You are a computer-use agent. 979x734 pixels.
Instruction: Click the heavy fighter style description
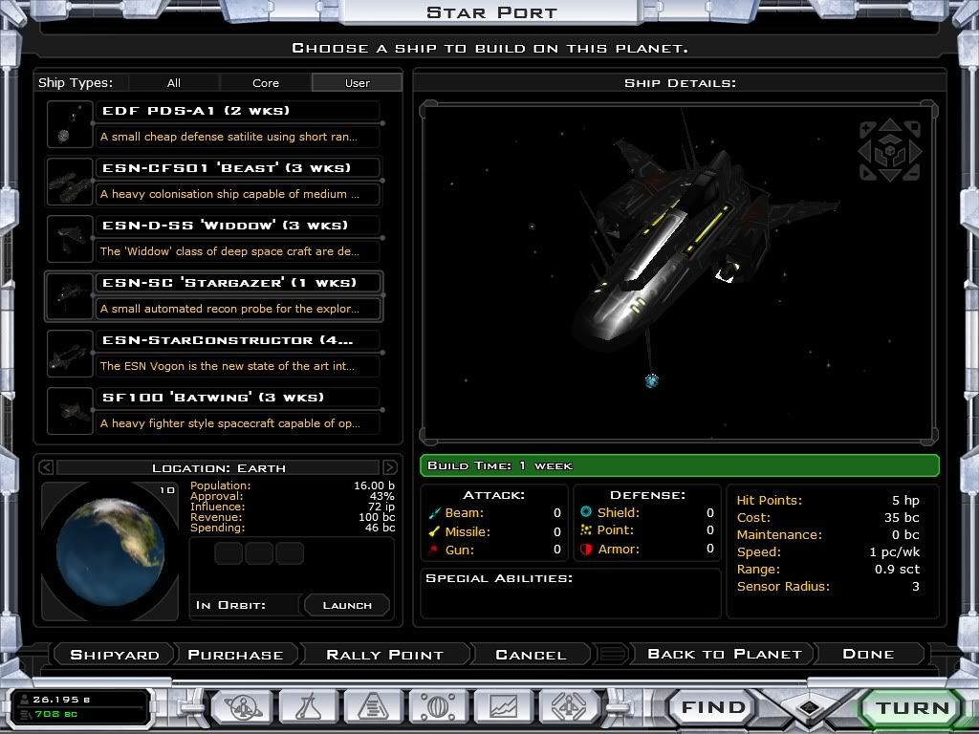(x=237, y=423)
